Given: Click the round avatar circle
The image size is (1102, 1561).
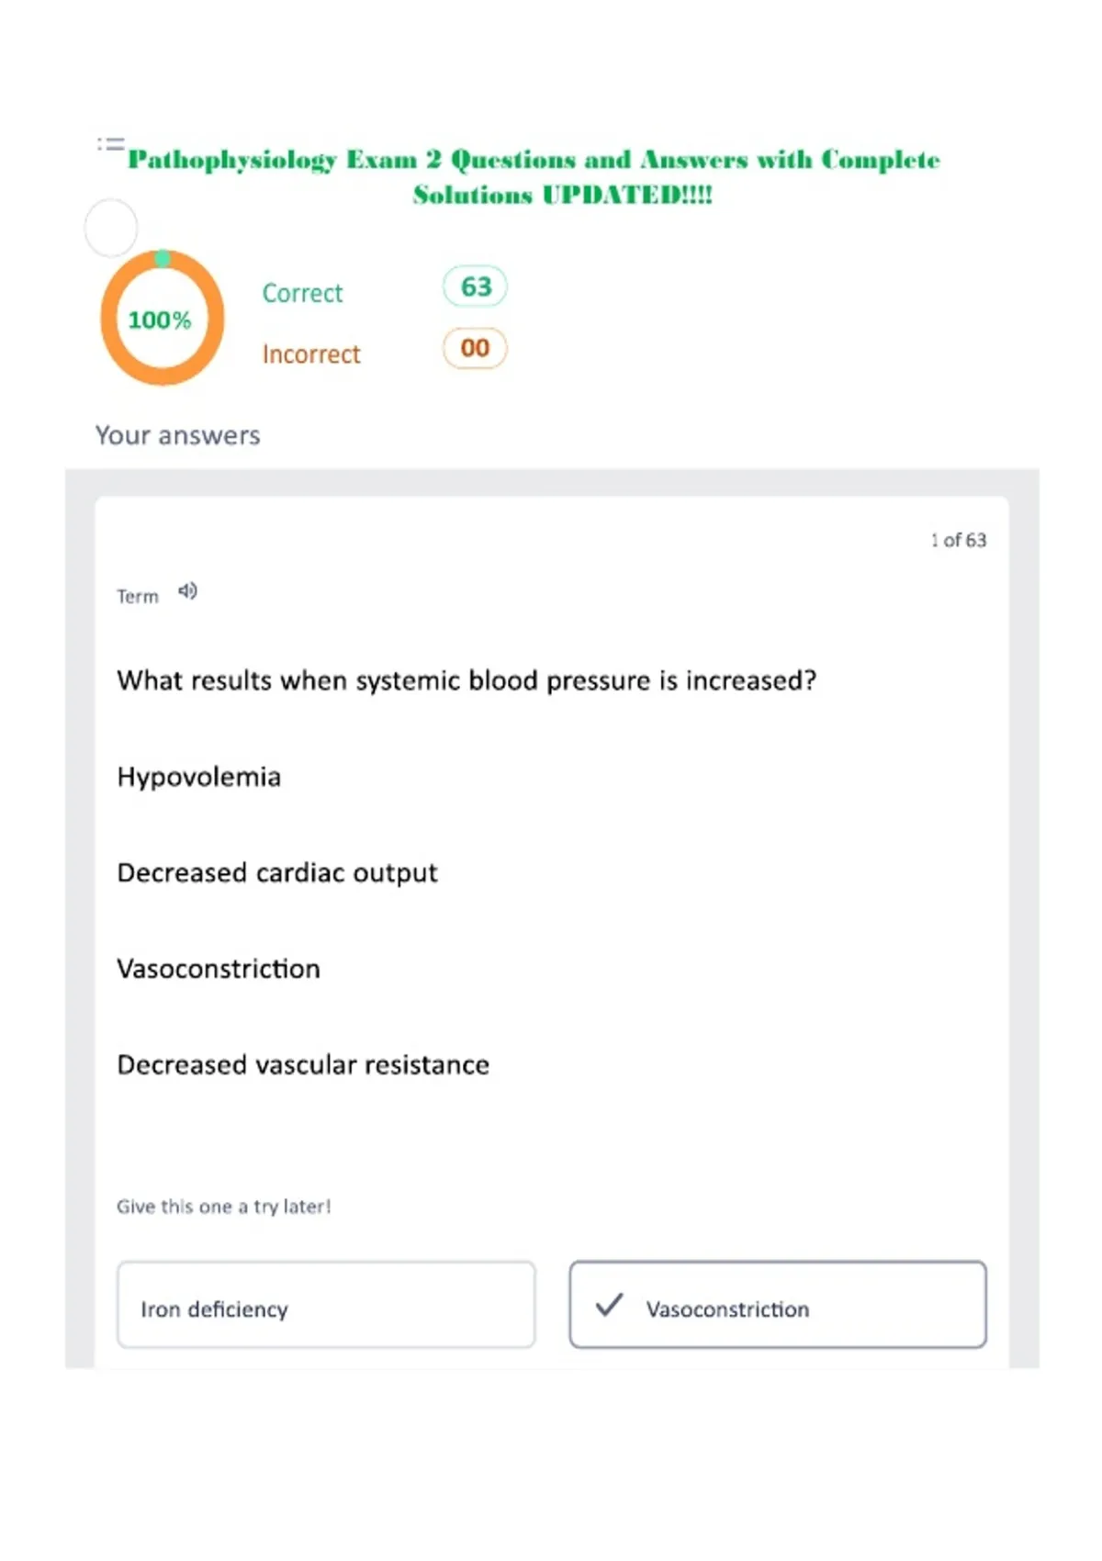Looking at the screenshot, I should point(111,228).
